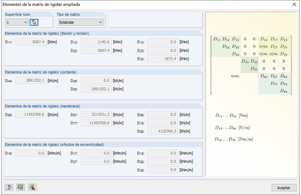This screenshot has width=301, height=195.
Task: Click the pick surface graphically icon
Action: click(34, 23)
